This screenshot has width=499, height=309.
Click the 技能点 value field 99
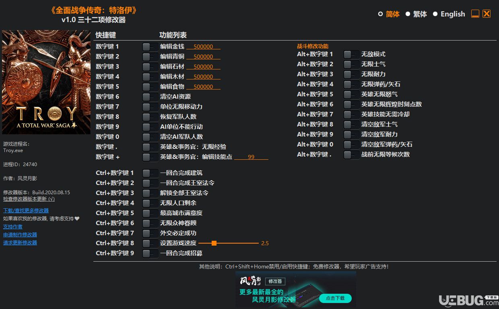(251, 157)
